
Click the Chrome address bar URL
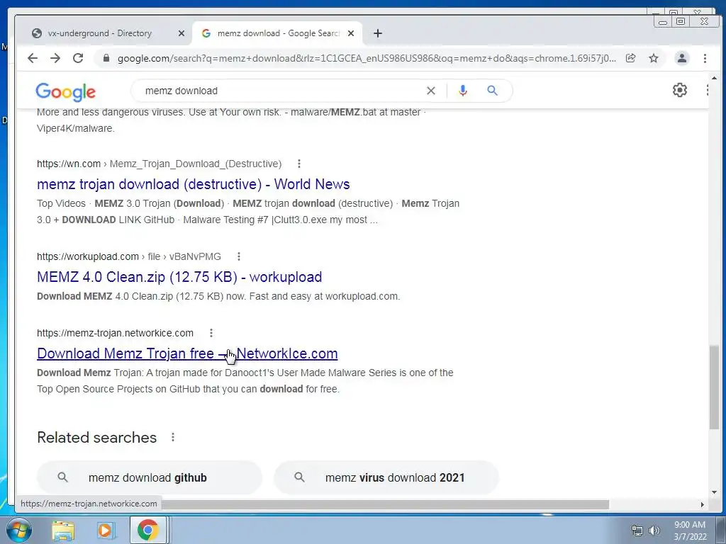pos(367,58)
